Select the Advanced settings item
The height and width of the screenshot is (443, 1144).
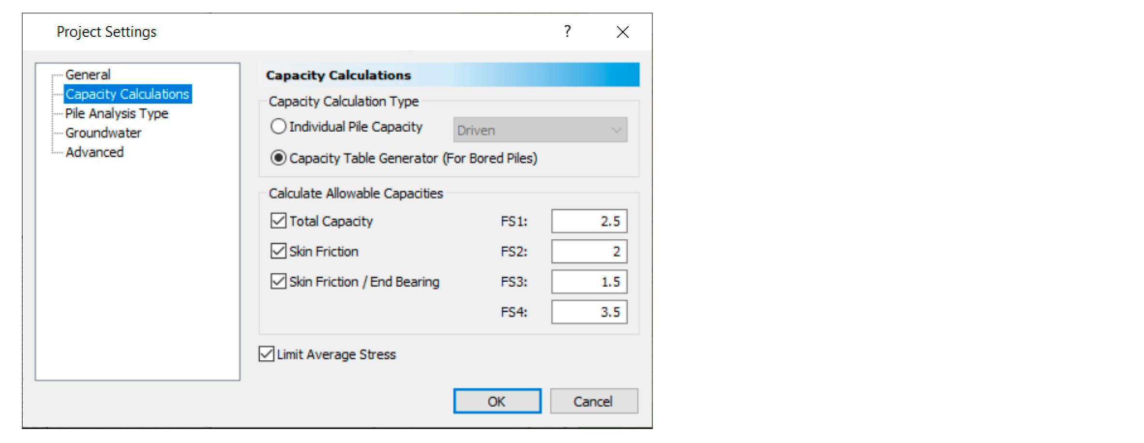pyautogui.click(x=94, y=152)
